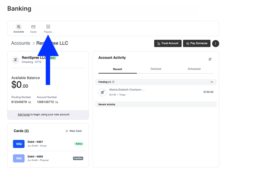The width and height of the screenshot is (261, 182).
Task: Collapse the Pending transactions section
Action: pyautogui.click(x=212, y=82)
